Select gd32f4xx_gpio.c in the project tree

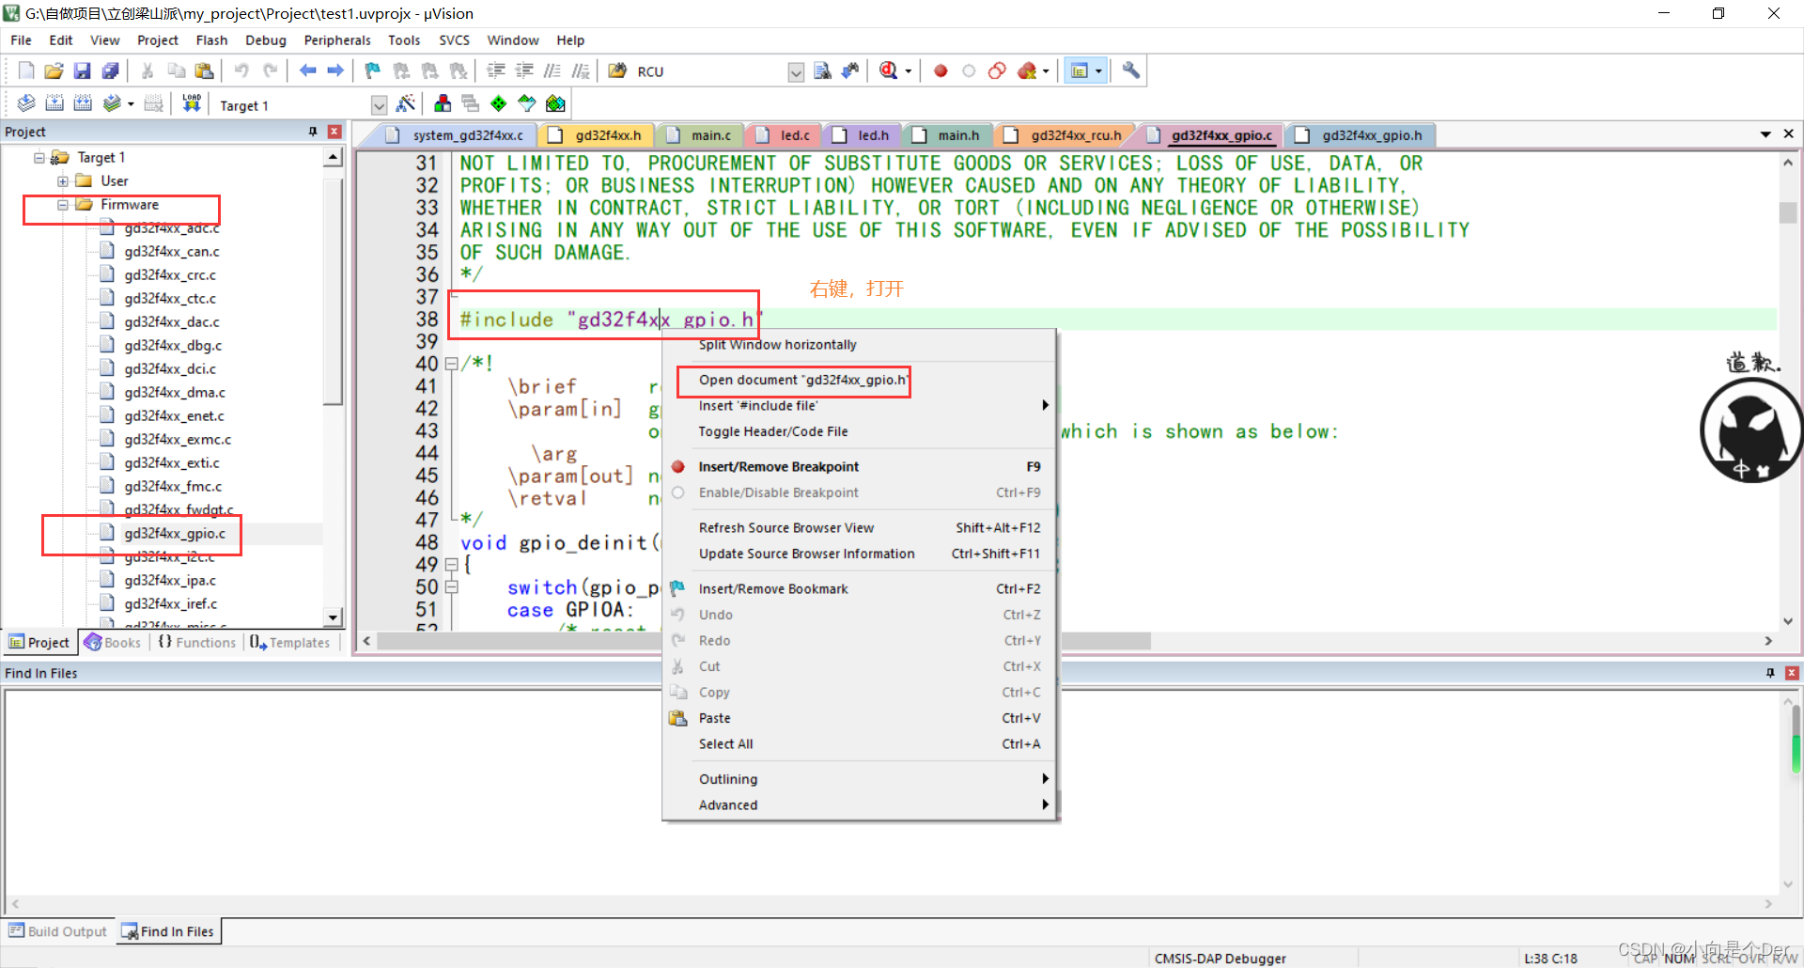point(174,533)
